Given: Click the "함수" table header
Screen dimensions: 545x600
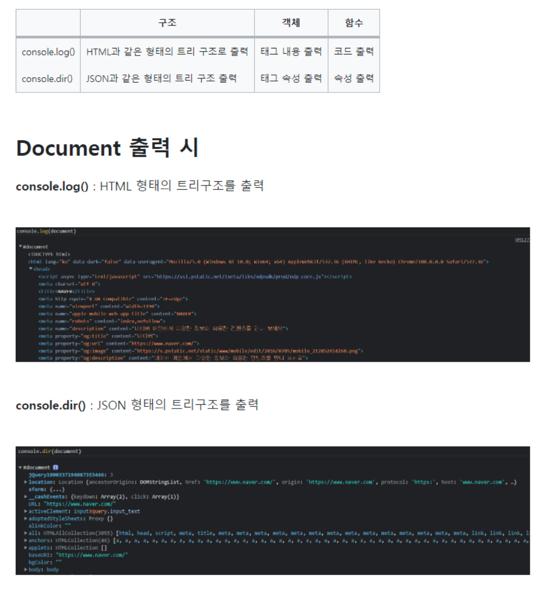Looking at the screenshot, I should (354, 23).
